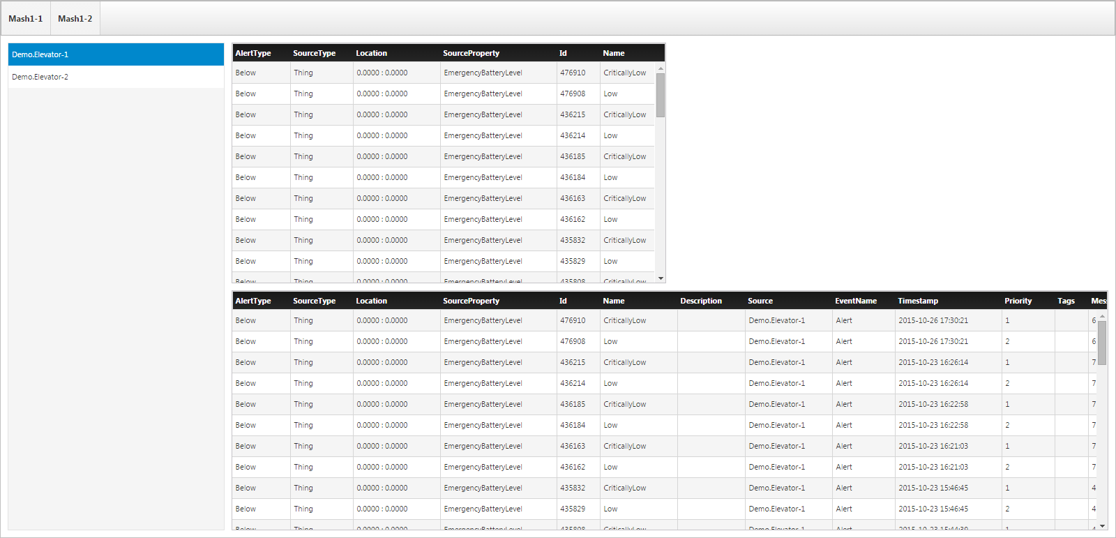
Task: Select Demo.Elevator-1 in the list
Action: [x=116, y=54]
